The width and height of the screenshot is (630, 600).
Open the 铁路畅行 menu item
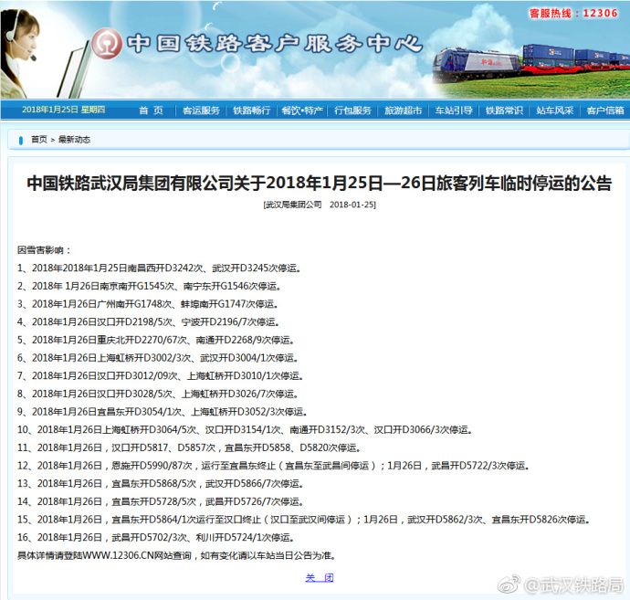(252, 111)
